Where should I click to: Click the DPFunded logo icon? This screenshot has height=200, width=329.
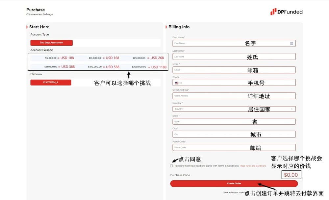point(273,12)
